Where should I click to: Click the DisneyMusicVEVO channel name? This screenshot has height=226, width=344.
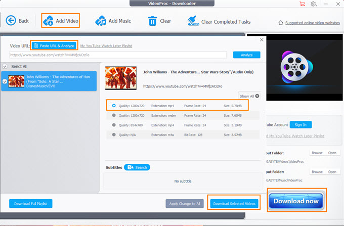pos(40,86)
